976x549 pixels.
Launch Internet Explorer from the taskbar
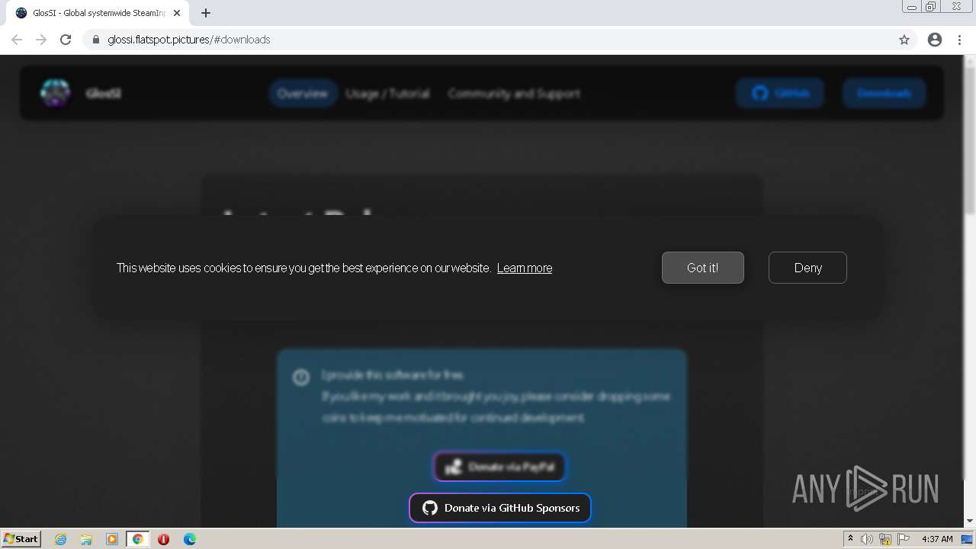tap(61, 539)
